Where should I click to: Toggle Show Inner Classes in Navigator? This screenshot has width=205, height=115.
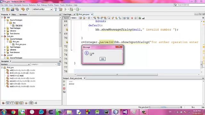point(21,103)
